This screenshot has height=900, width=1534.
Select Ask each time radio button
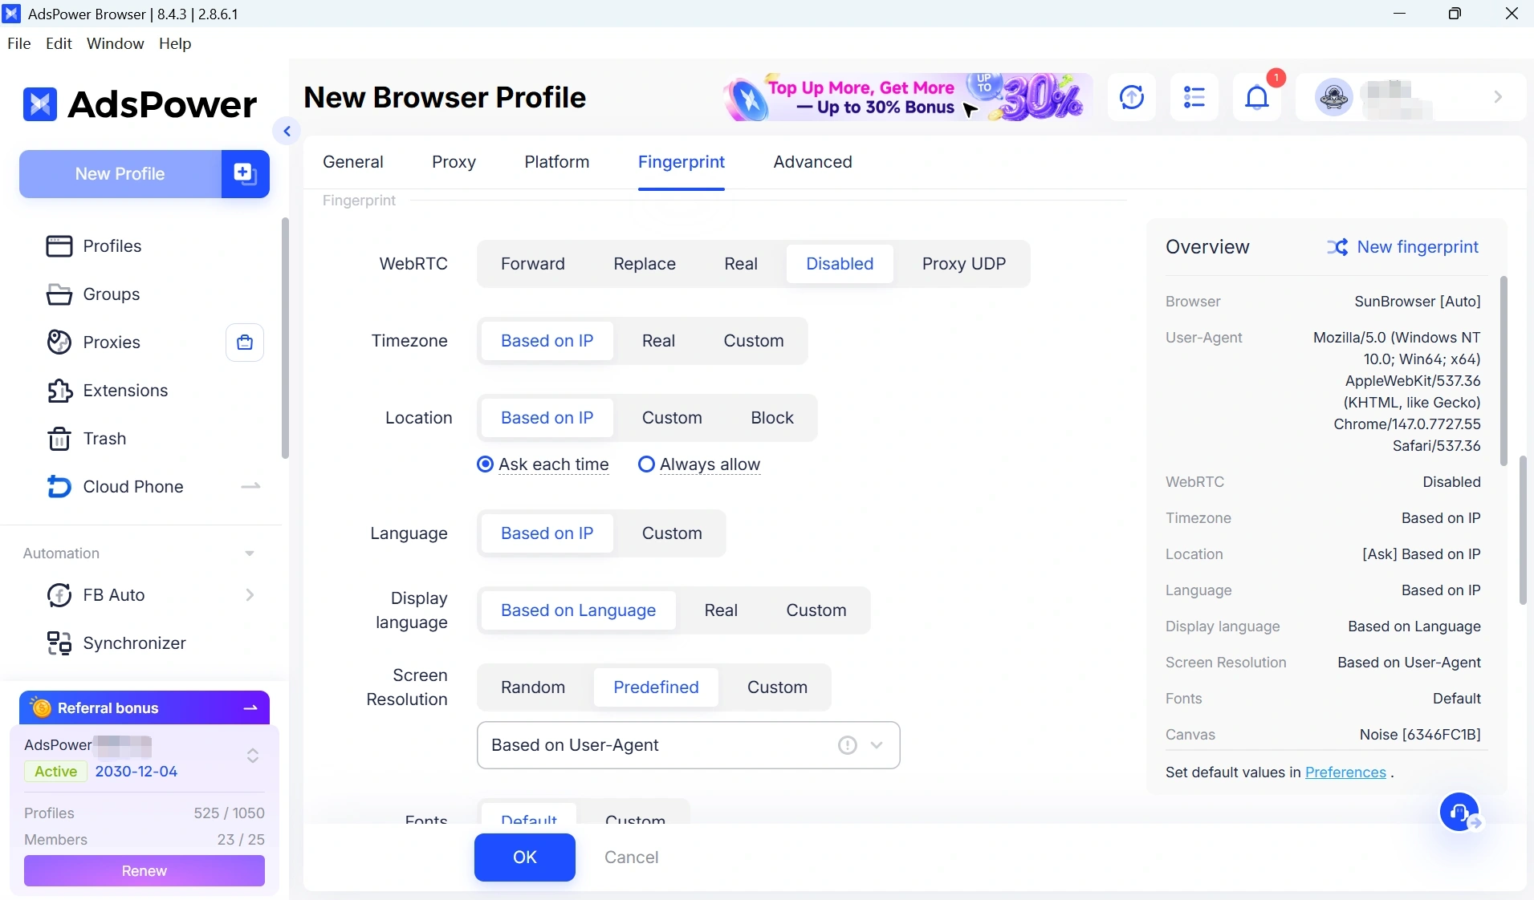(485, 464)
